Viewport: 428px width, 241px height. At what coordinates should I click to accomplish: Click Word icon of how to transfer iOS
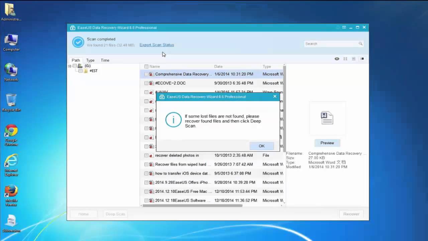pos(151,174)
